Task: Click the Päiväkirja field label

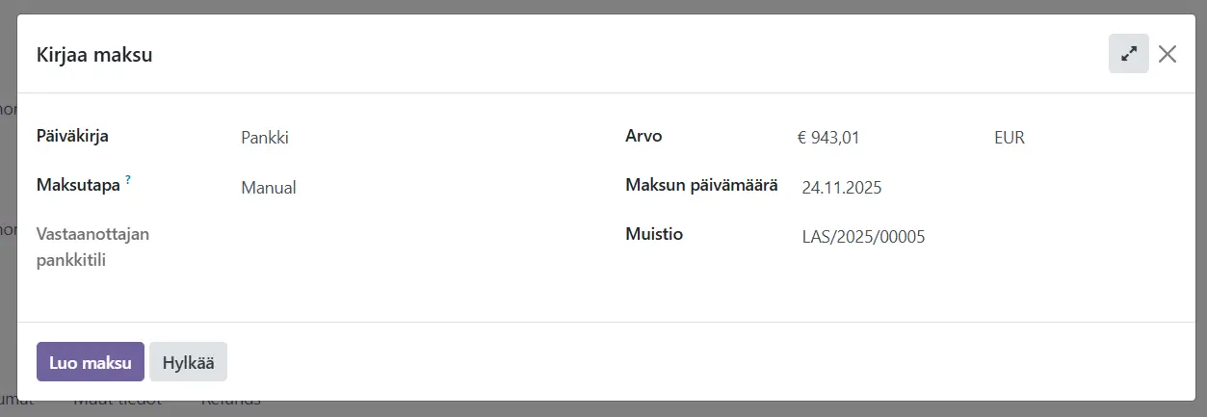Action: click(x=72, y=136)
